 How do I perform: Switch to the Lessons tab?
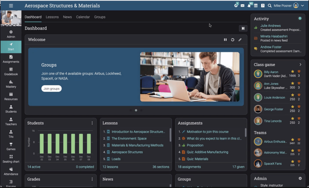click(52, 17)
